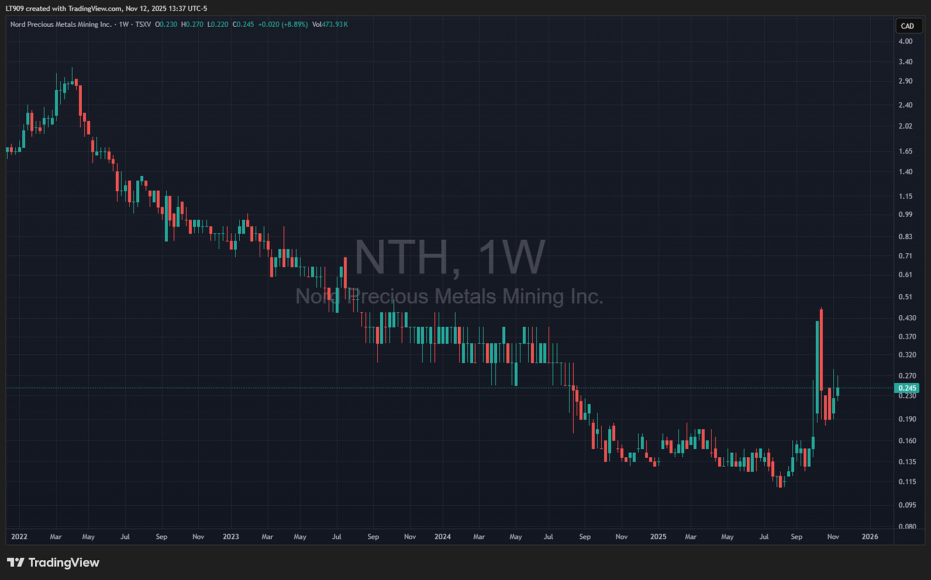Open the CAD currency selector

907,26
